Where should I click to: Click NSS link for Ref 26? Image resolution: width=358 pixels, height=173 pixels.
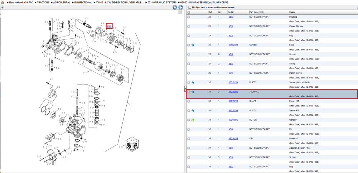click(x=231, y=54)
